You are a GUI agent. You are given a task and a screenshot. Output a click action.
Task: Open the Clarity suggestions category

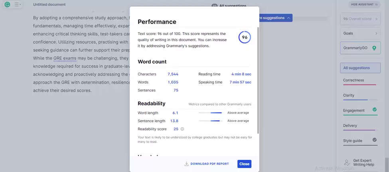(349, 95)
